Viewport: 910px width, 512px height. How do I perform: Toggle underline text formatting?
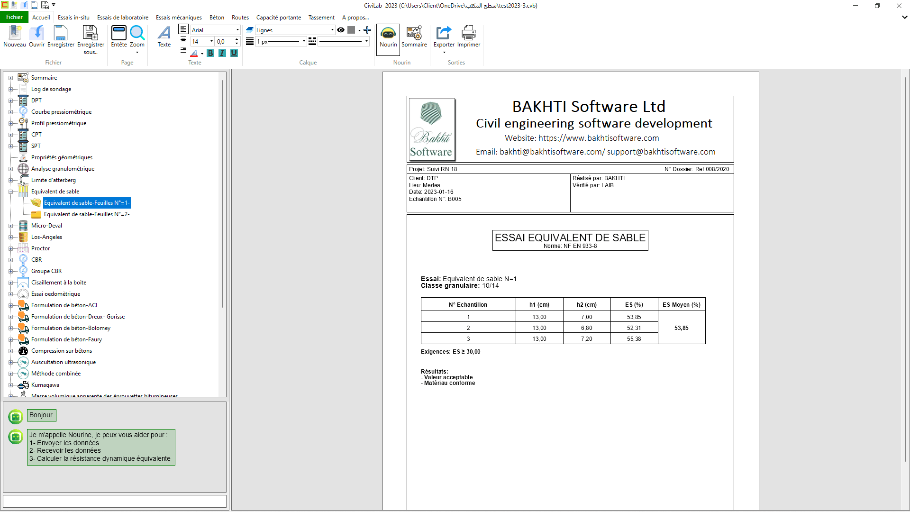click(x=234, y=53)
